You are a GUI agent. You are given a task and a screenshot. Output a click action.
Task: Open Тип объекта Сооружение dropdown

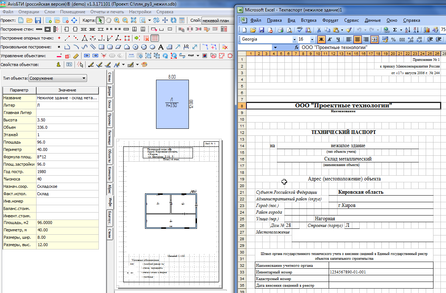pos(57,78)
